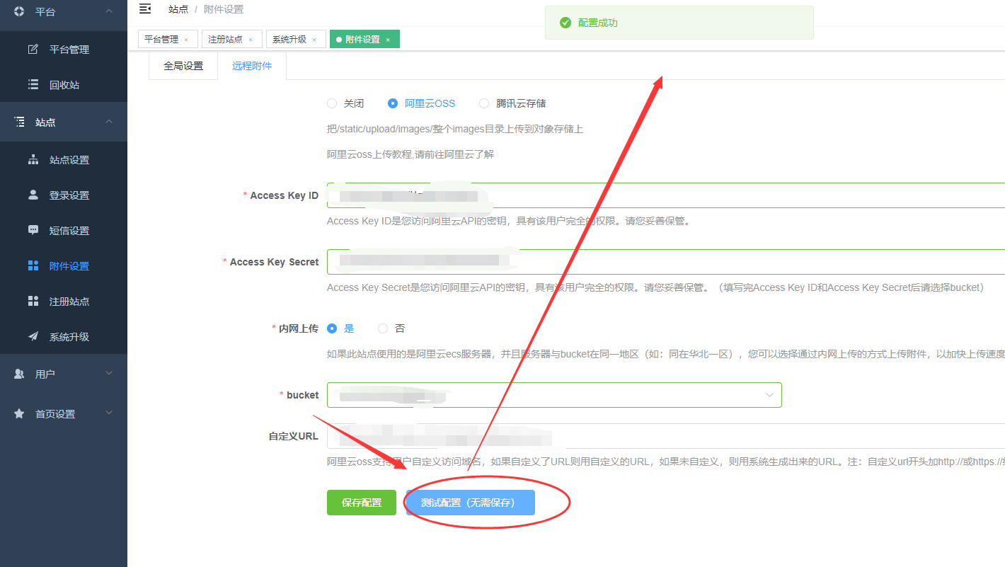Viewport: 1005px width, 567px height.
Task: Expand the 首页设置 sidebar menu
Action: [64, 414]
